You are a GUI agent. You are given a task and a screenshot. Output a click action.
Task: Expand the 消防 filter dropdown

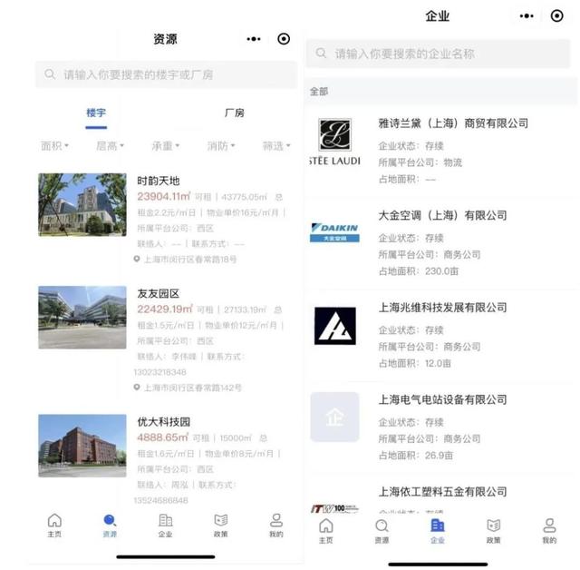[x=221, y=146]
